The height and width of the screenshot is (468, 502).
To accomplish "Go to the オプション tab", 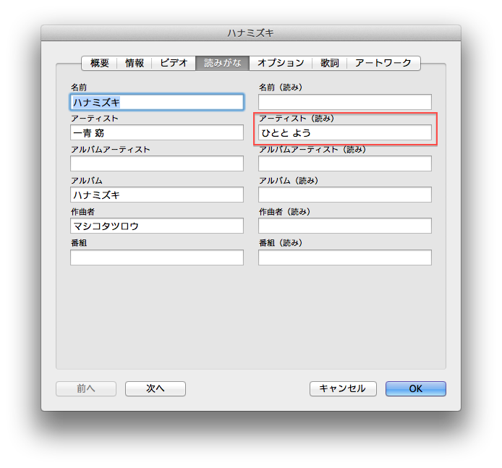I will pyautogui.click(x=281, y=63).
